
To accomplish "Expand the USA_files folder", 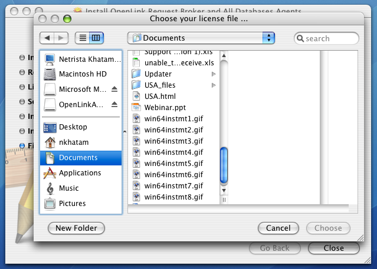I will (x=214, y=85).
